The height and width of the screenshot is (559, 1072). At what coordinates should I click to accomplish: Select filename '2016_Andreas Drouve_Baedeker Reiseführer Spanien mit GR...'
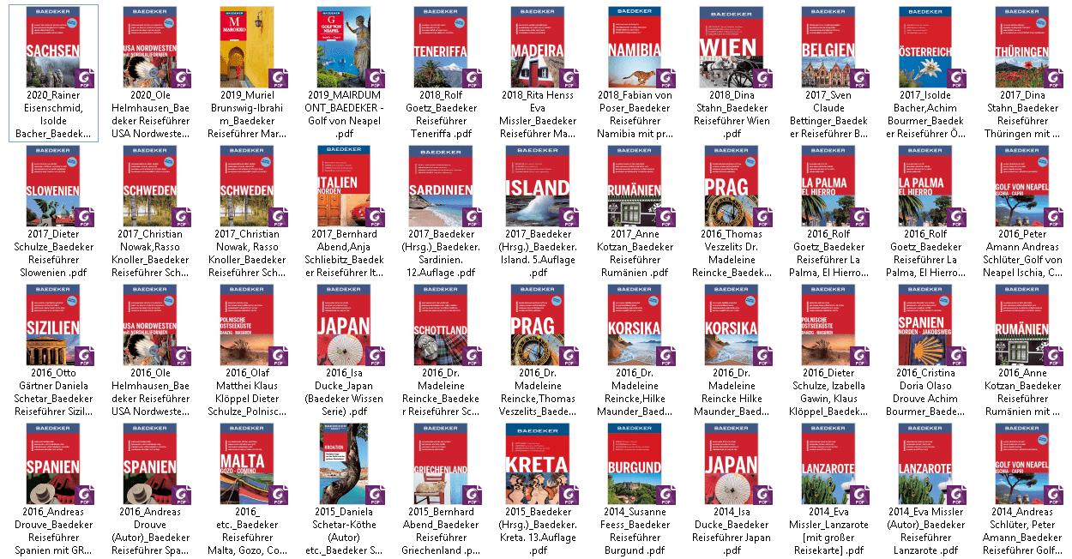coord(54,531)
